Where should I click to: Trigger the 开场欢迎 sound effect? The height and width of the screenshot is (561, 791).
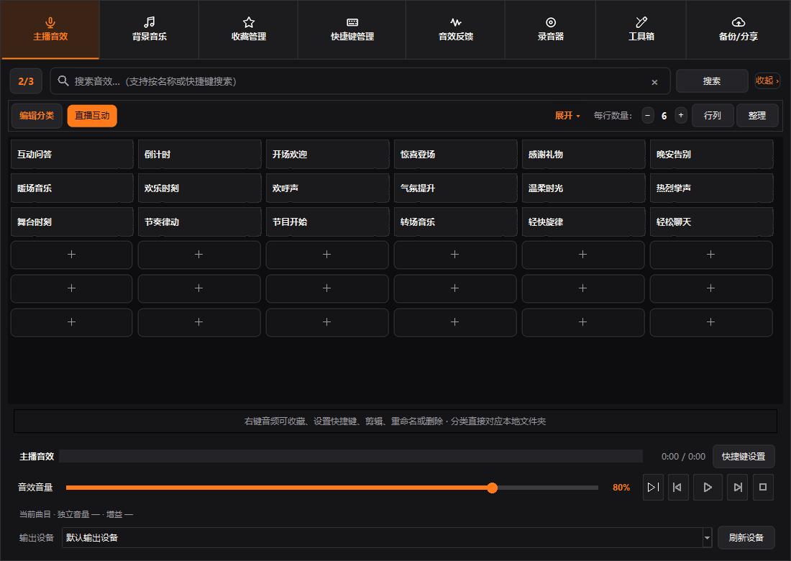[x=327, y=155]
